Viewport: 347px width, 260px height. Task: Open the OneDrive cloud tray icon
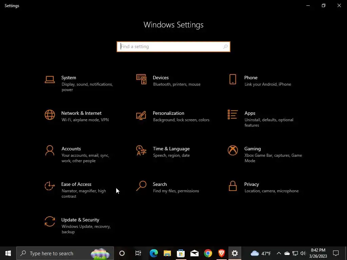click(x=287, y=253)
